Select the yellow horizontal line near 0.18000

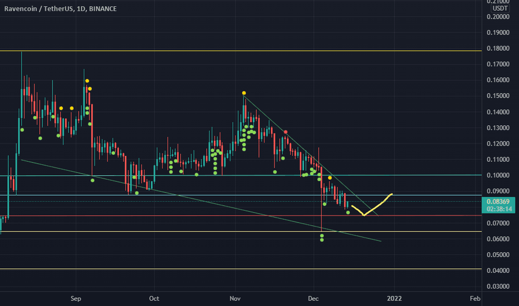pos(241,51)
